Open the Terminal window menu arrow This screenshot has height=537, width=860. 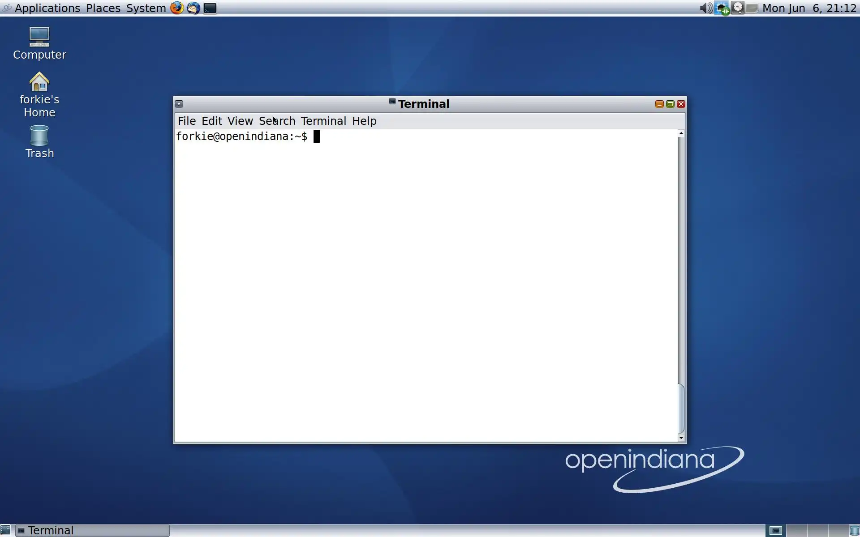(179, 104)
